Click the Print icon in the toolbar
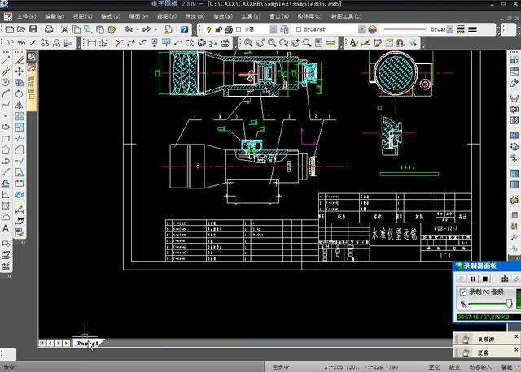The height and width of the screenshot is (372, 521). [49, 29]
